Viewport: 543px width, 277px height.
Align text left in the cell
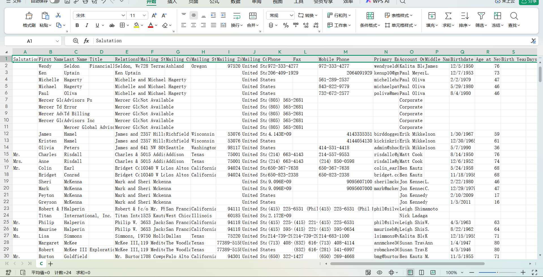[x=184, y=25]
